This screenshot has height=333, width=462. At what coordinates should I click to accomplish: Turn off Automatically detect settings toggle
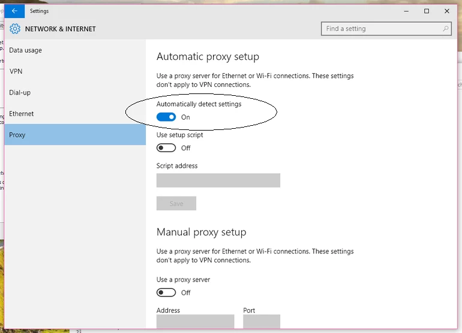(x=166, y=117)
